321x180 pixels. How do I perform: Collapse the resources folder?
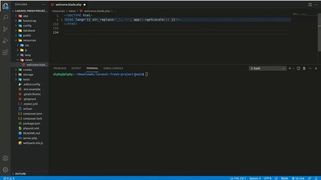point(29,40)
